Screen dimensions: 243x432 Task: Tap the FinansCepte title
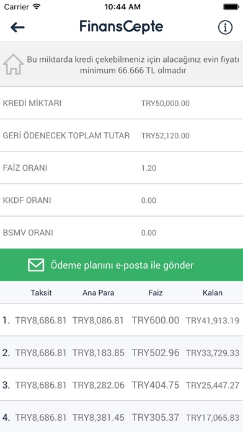[x=122, y=27]
